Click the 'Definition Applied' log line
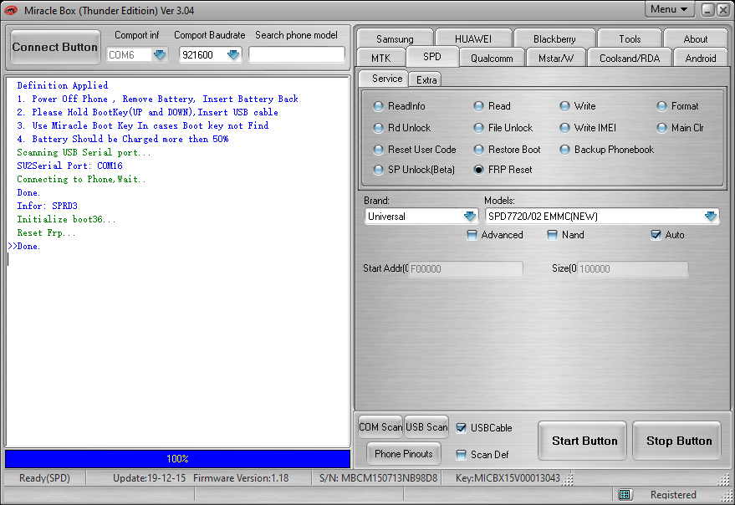 click(63, 86)
